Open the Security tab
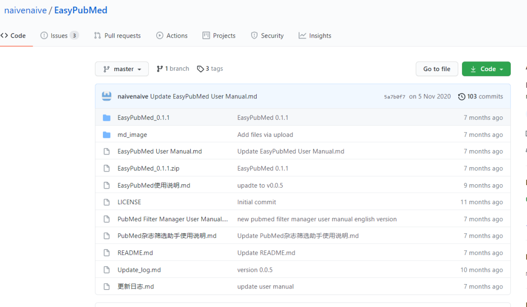527x307 pixels. point(267,36)
